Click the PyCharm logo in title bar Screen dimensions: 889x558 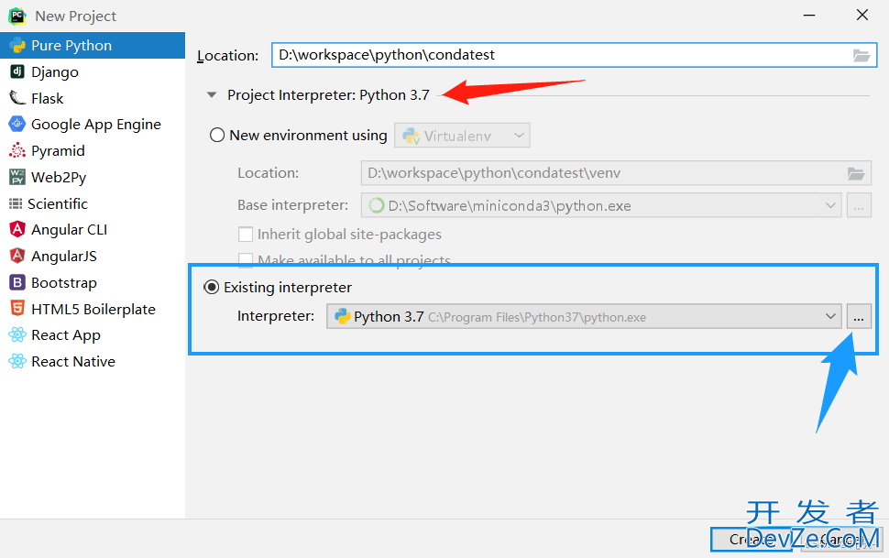coord(17,16)
